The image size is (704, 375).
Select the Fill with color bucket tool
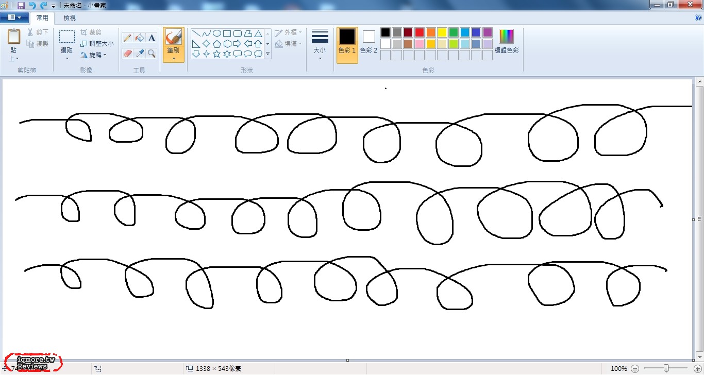(x=139, y=38)
